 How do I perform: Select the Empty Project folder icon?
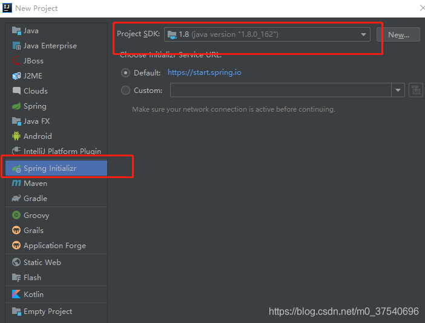(x=16, y=312)
